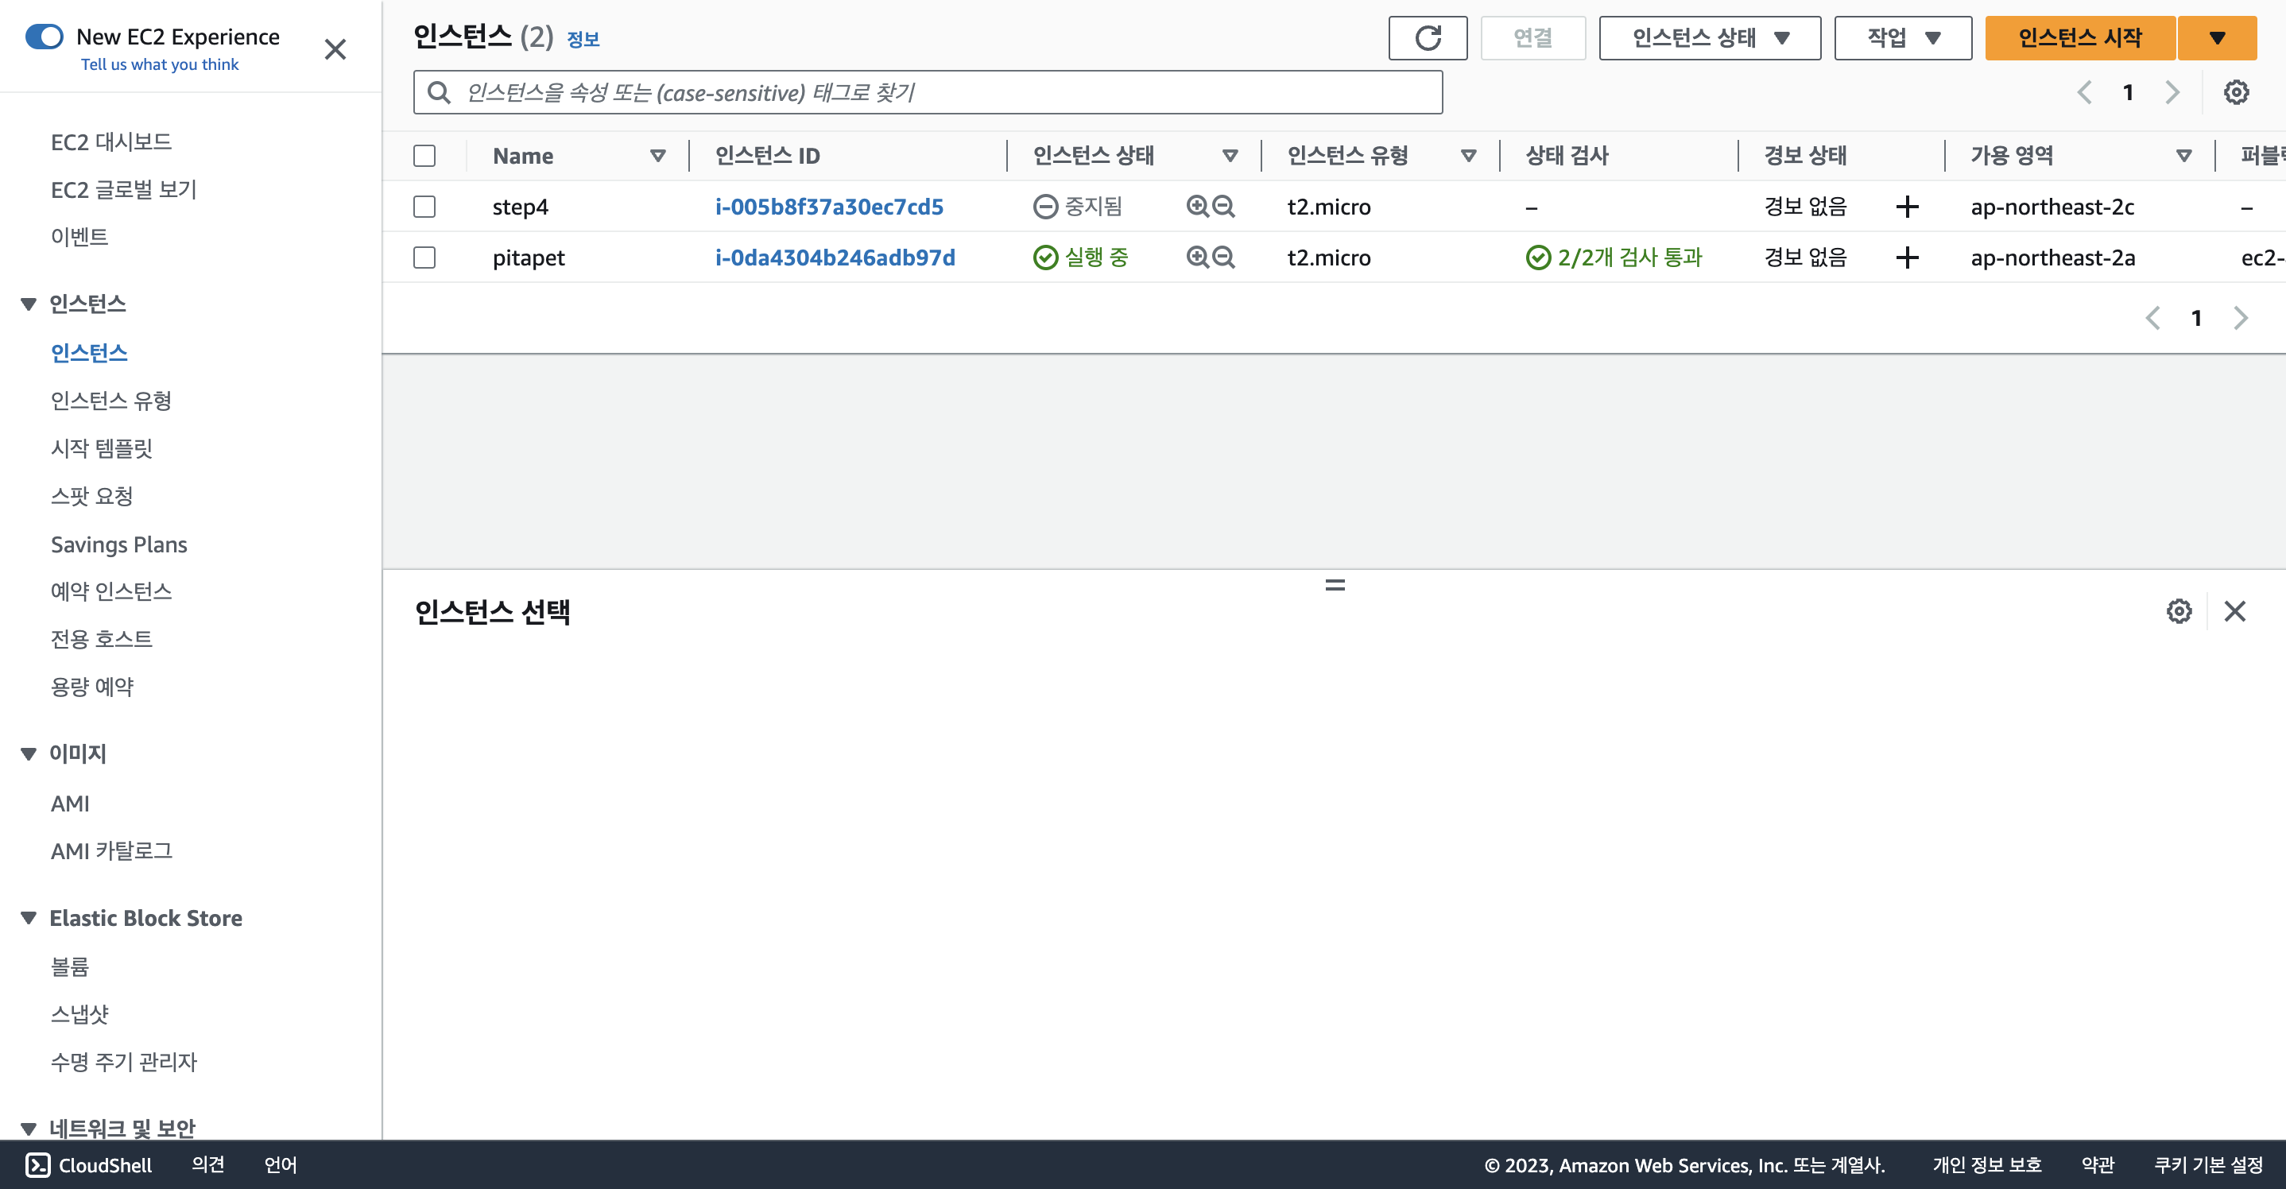Screen dimensions: 2286x1189
Task: Click the instance search field
Action: (x=928, y=92)
